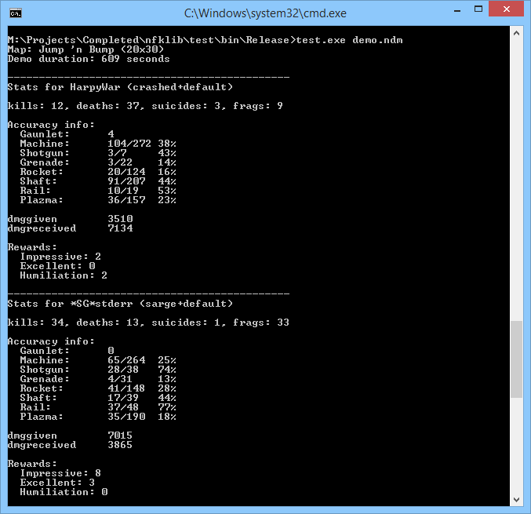Click the scrollbar down arrow

516,499
